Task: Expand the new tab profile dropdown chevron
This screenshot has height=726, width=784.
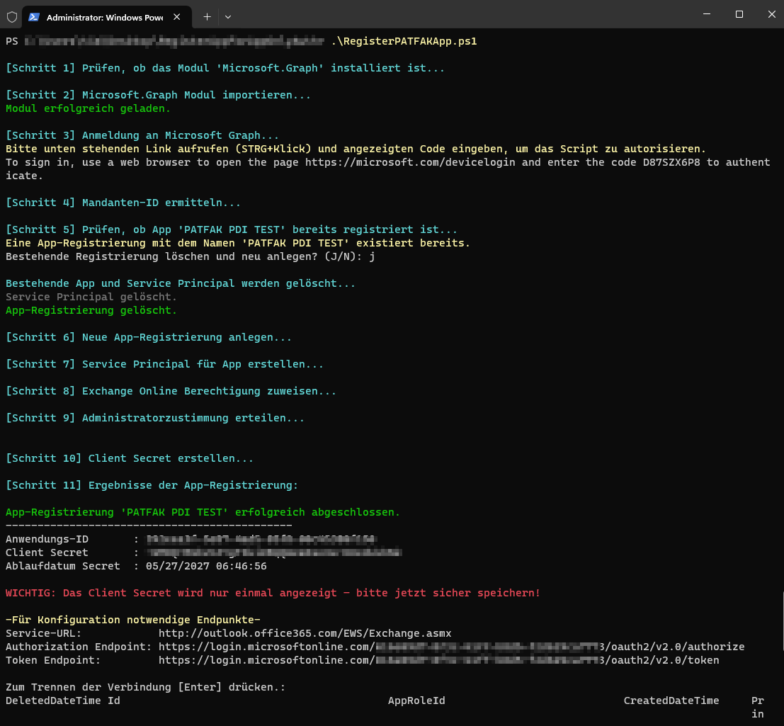Action: (x=227, y=16)
